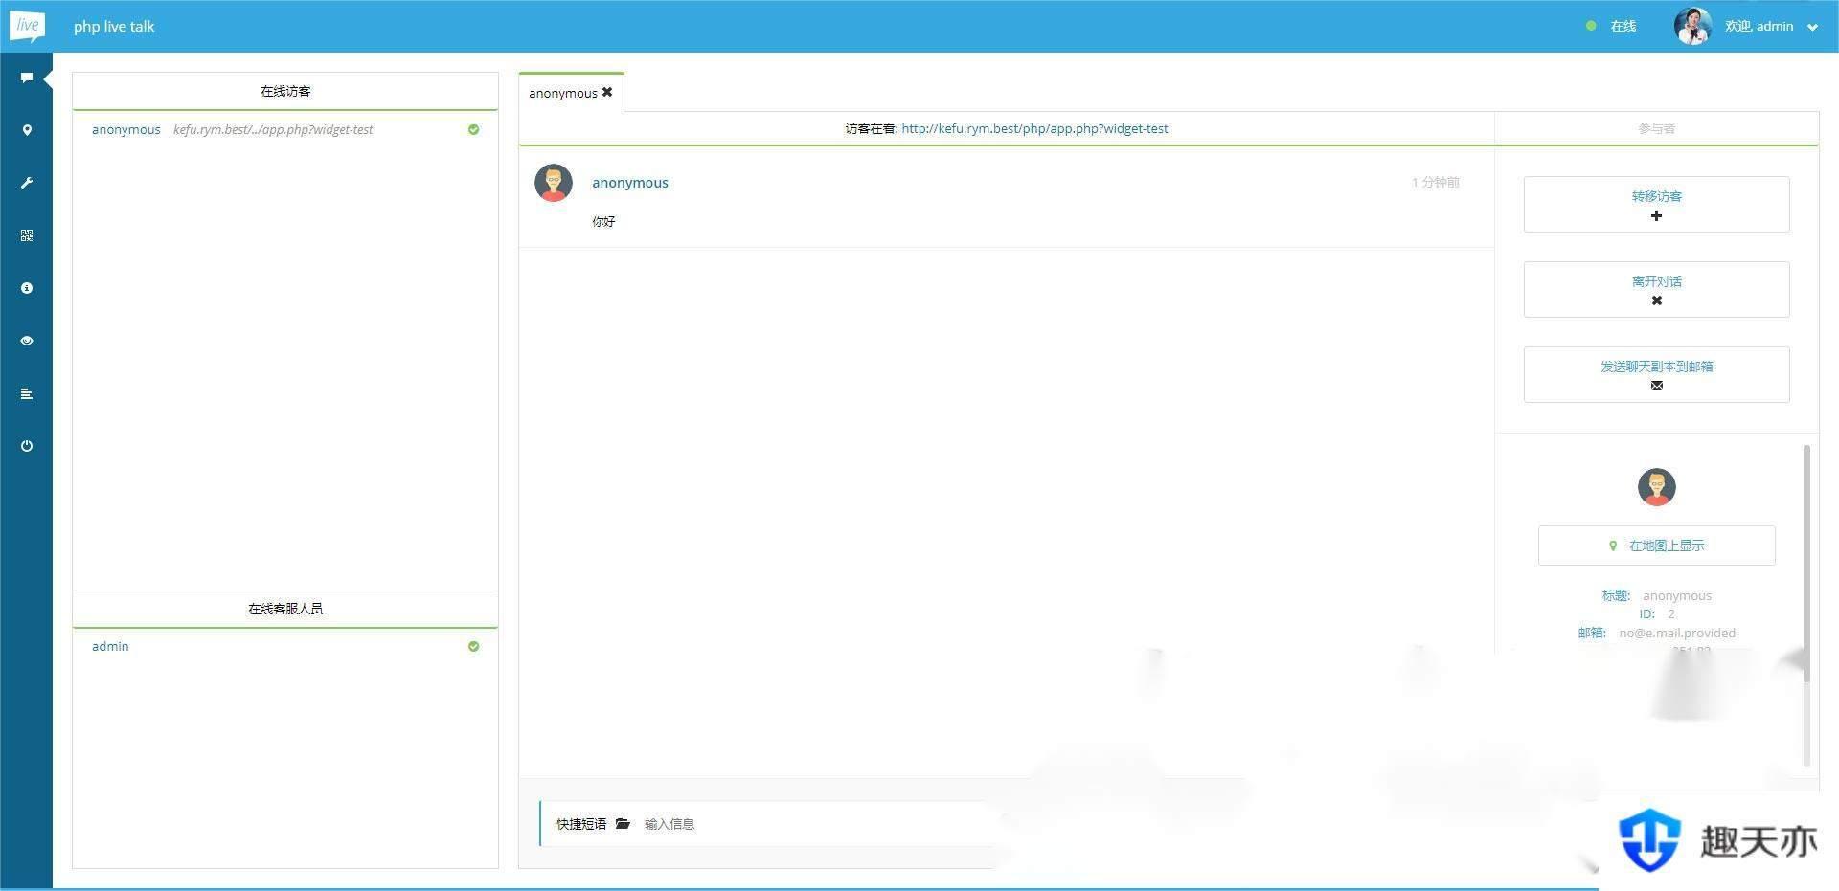Click the show on map button

[1656, 546]
